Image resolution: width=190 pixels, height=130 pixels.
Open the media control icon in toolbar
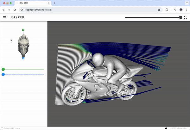coord(174,10)
